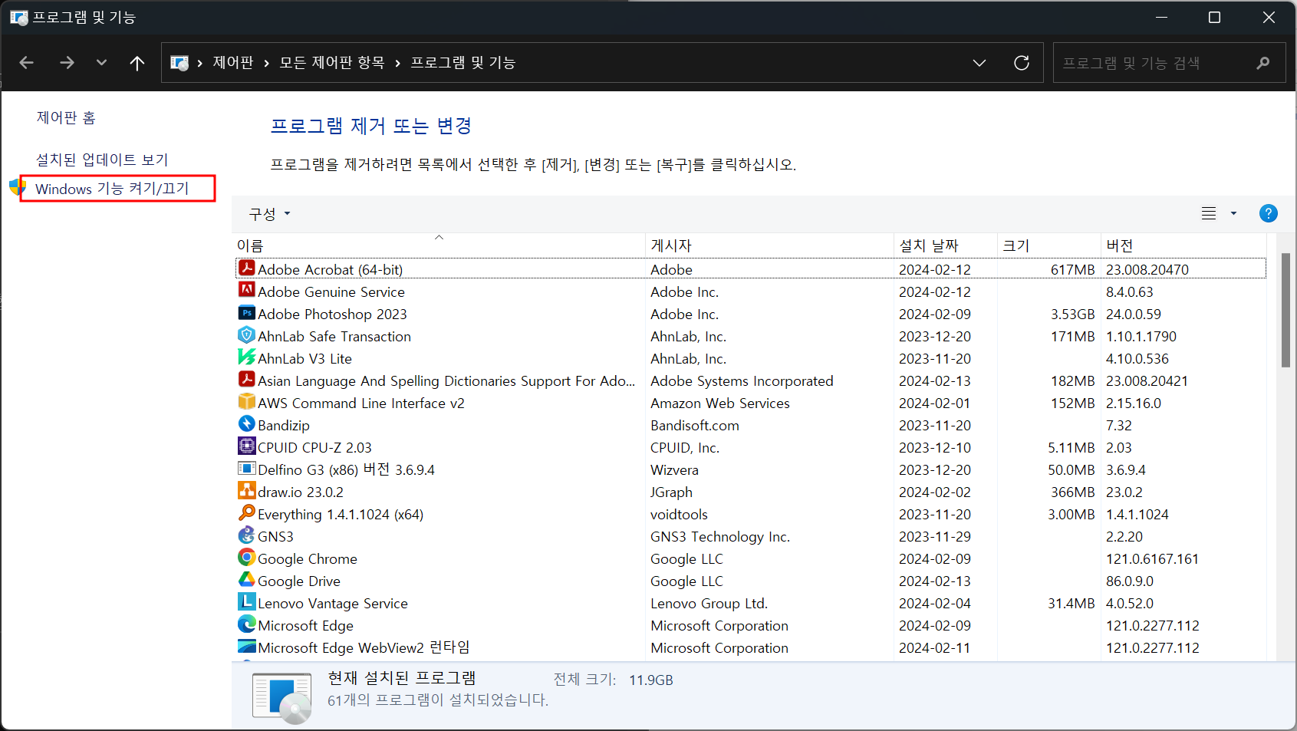This screenshot has height=731, width=1297.
Task: Click the 31.4MB size cell
Action: tap(1072, 604)
